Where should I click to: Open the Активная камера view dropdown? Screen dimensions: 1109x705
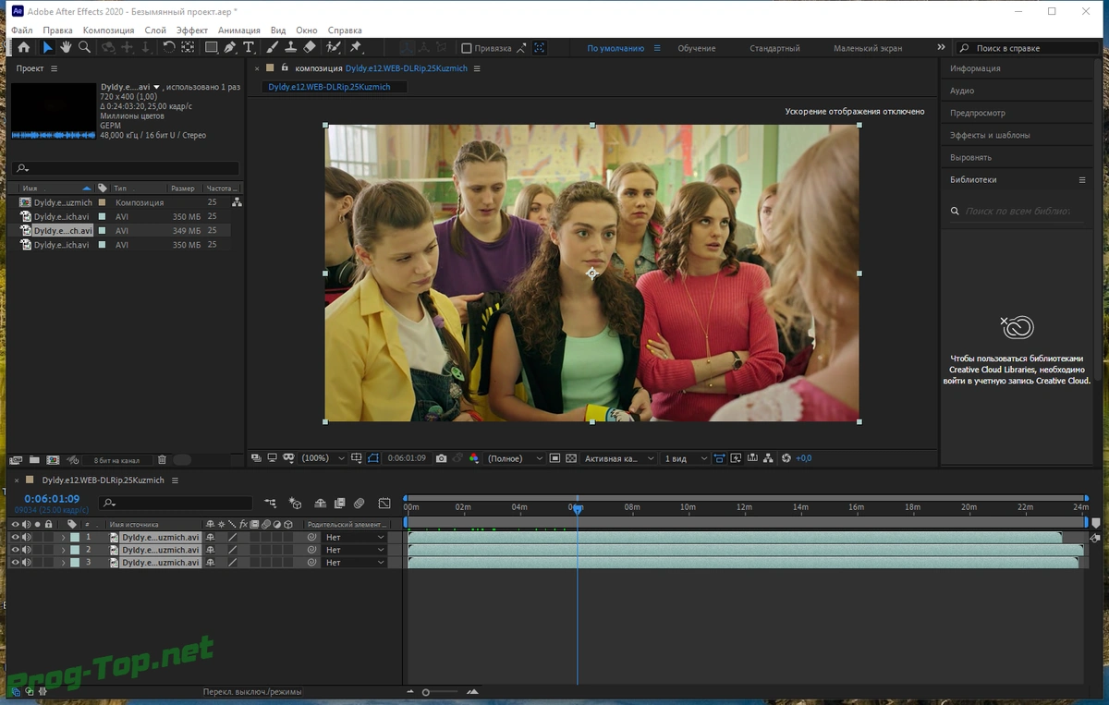point(619,458)
